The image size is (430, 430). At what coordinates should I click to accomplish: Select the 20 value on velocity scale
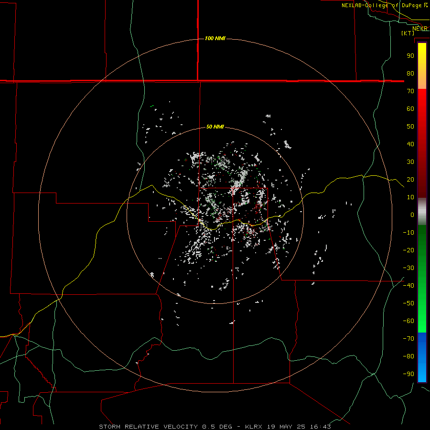click(410, 180)
